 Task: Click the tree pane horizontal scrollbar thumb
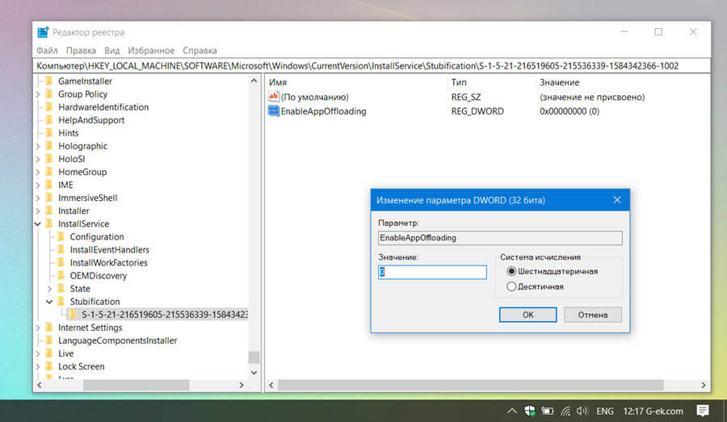pyautogui.click(x=136, y=385)
